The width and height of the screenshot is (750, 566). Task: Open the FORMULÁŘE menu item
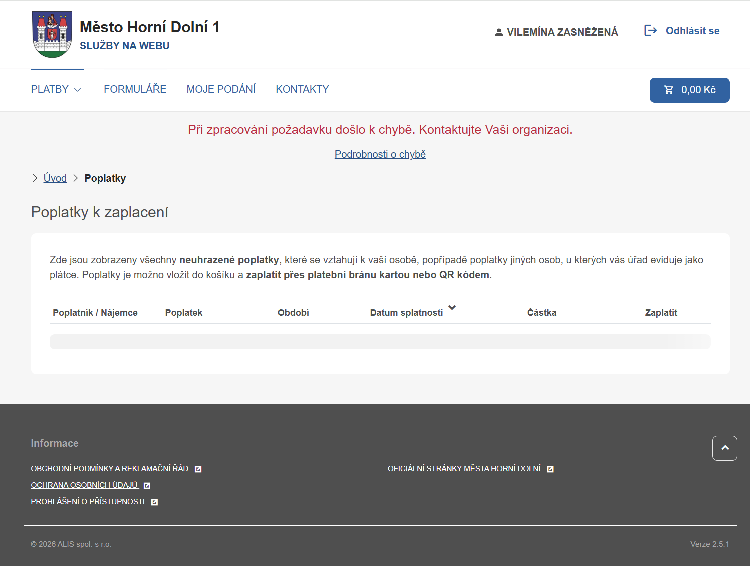(135, 89)
